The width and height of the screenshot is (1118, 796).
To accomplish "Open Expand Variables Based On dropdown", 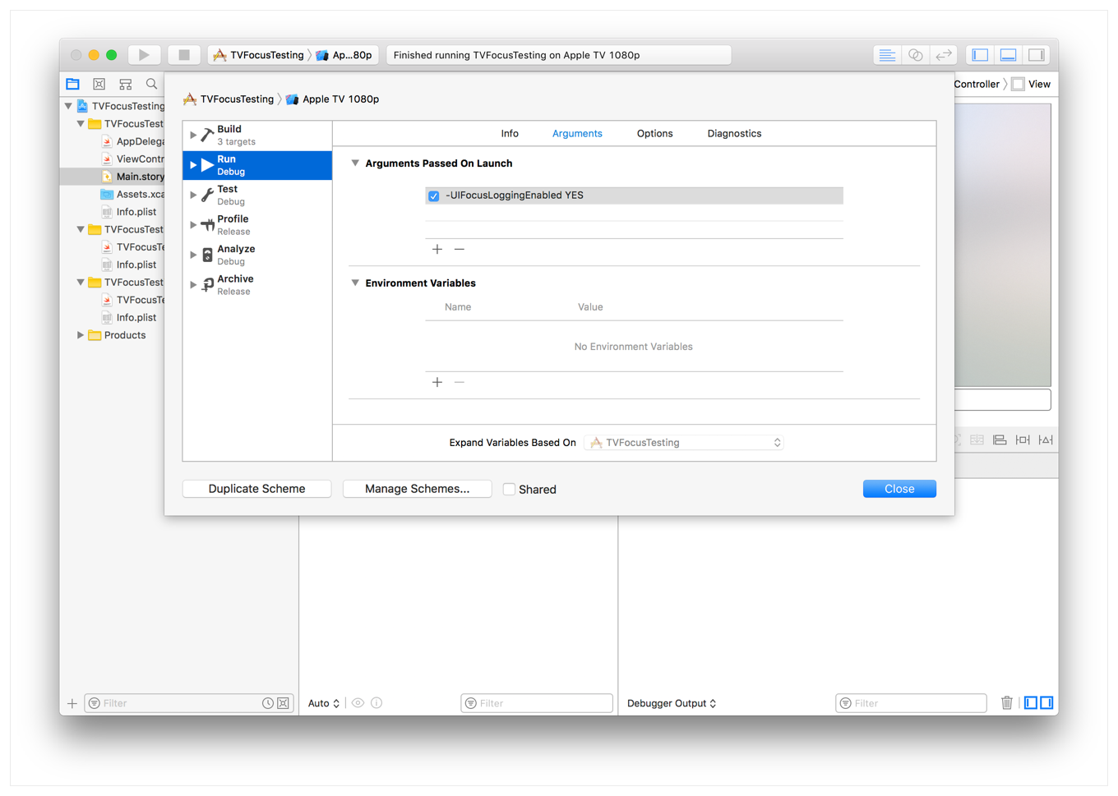I will click(x=683, y=443).
